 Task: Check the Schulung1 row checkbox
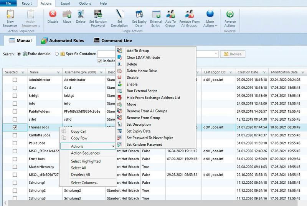click(x=15, y=183)
